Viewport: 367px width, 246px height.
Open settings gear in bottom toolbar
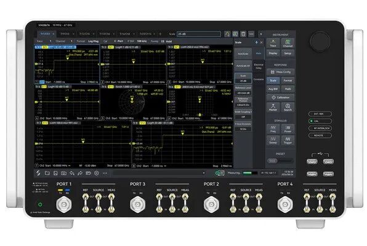(x=97, y=173)
